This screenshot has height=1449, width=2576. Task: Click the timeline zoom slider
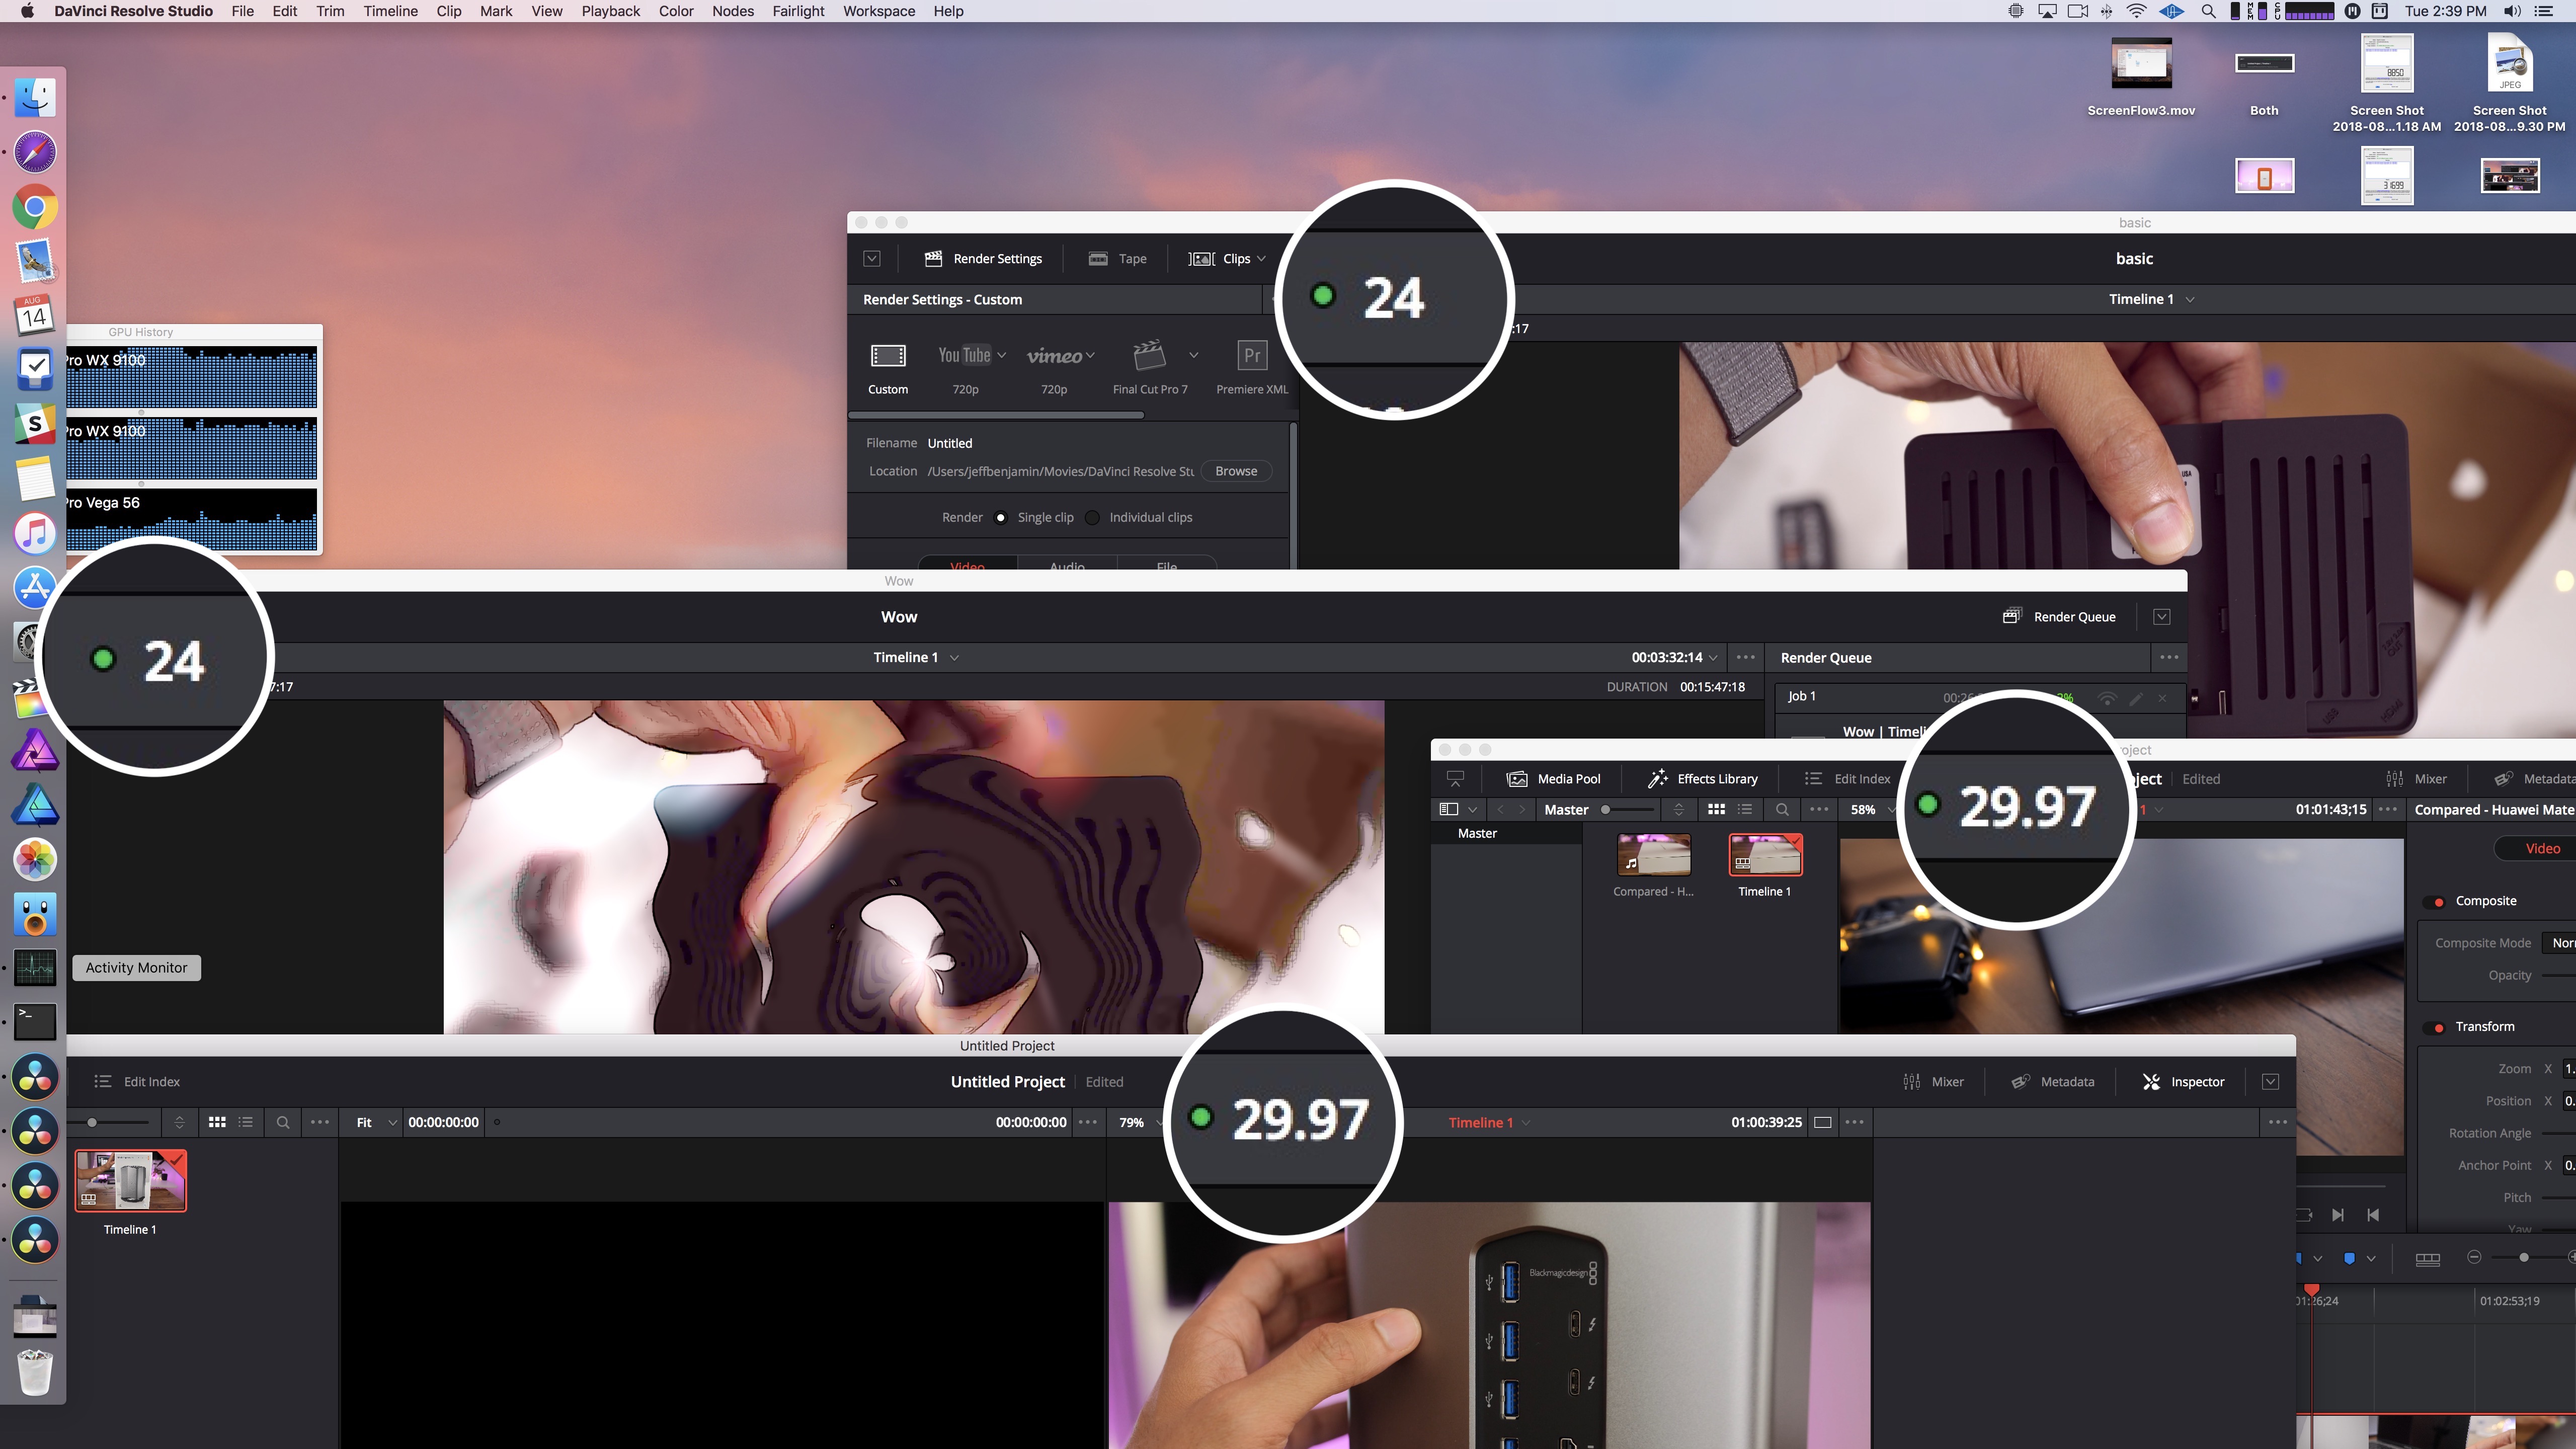(2525, 1258)
